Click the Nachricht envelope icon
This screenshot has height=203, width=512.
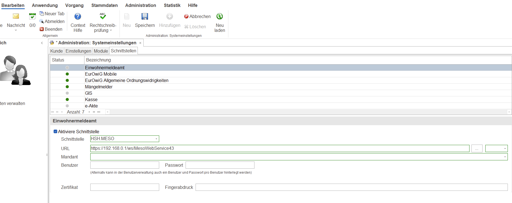tap(16, 16)
